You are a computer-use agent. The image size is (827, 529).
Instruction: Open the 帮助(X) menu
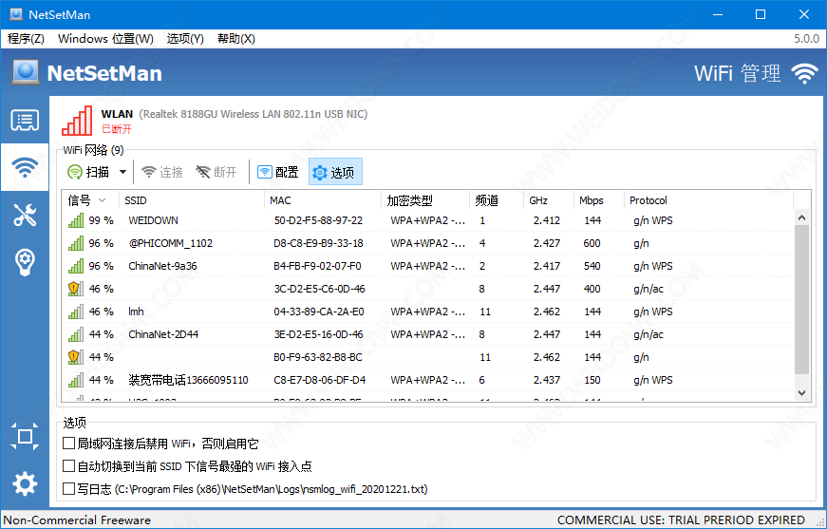pyautogui.click(x=236, y=39)
